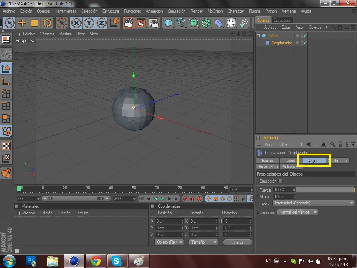This screenshot has width=357, height=268.
Task: Select the Move tool
Action: 22,23
